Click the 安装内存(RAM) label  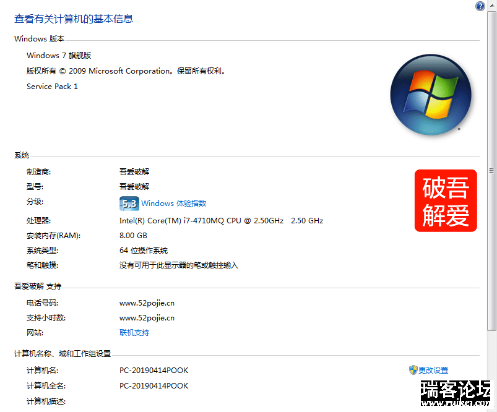(x=53, y=236)
